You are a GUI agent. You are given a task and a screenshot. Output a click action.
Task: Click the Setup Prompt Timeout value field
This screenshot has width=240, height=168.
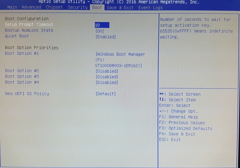point(102,25)
